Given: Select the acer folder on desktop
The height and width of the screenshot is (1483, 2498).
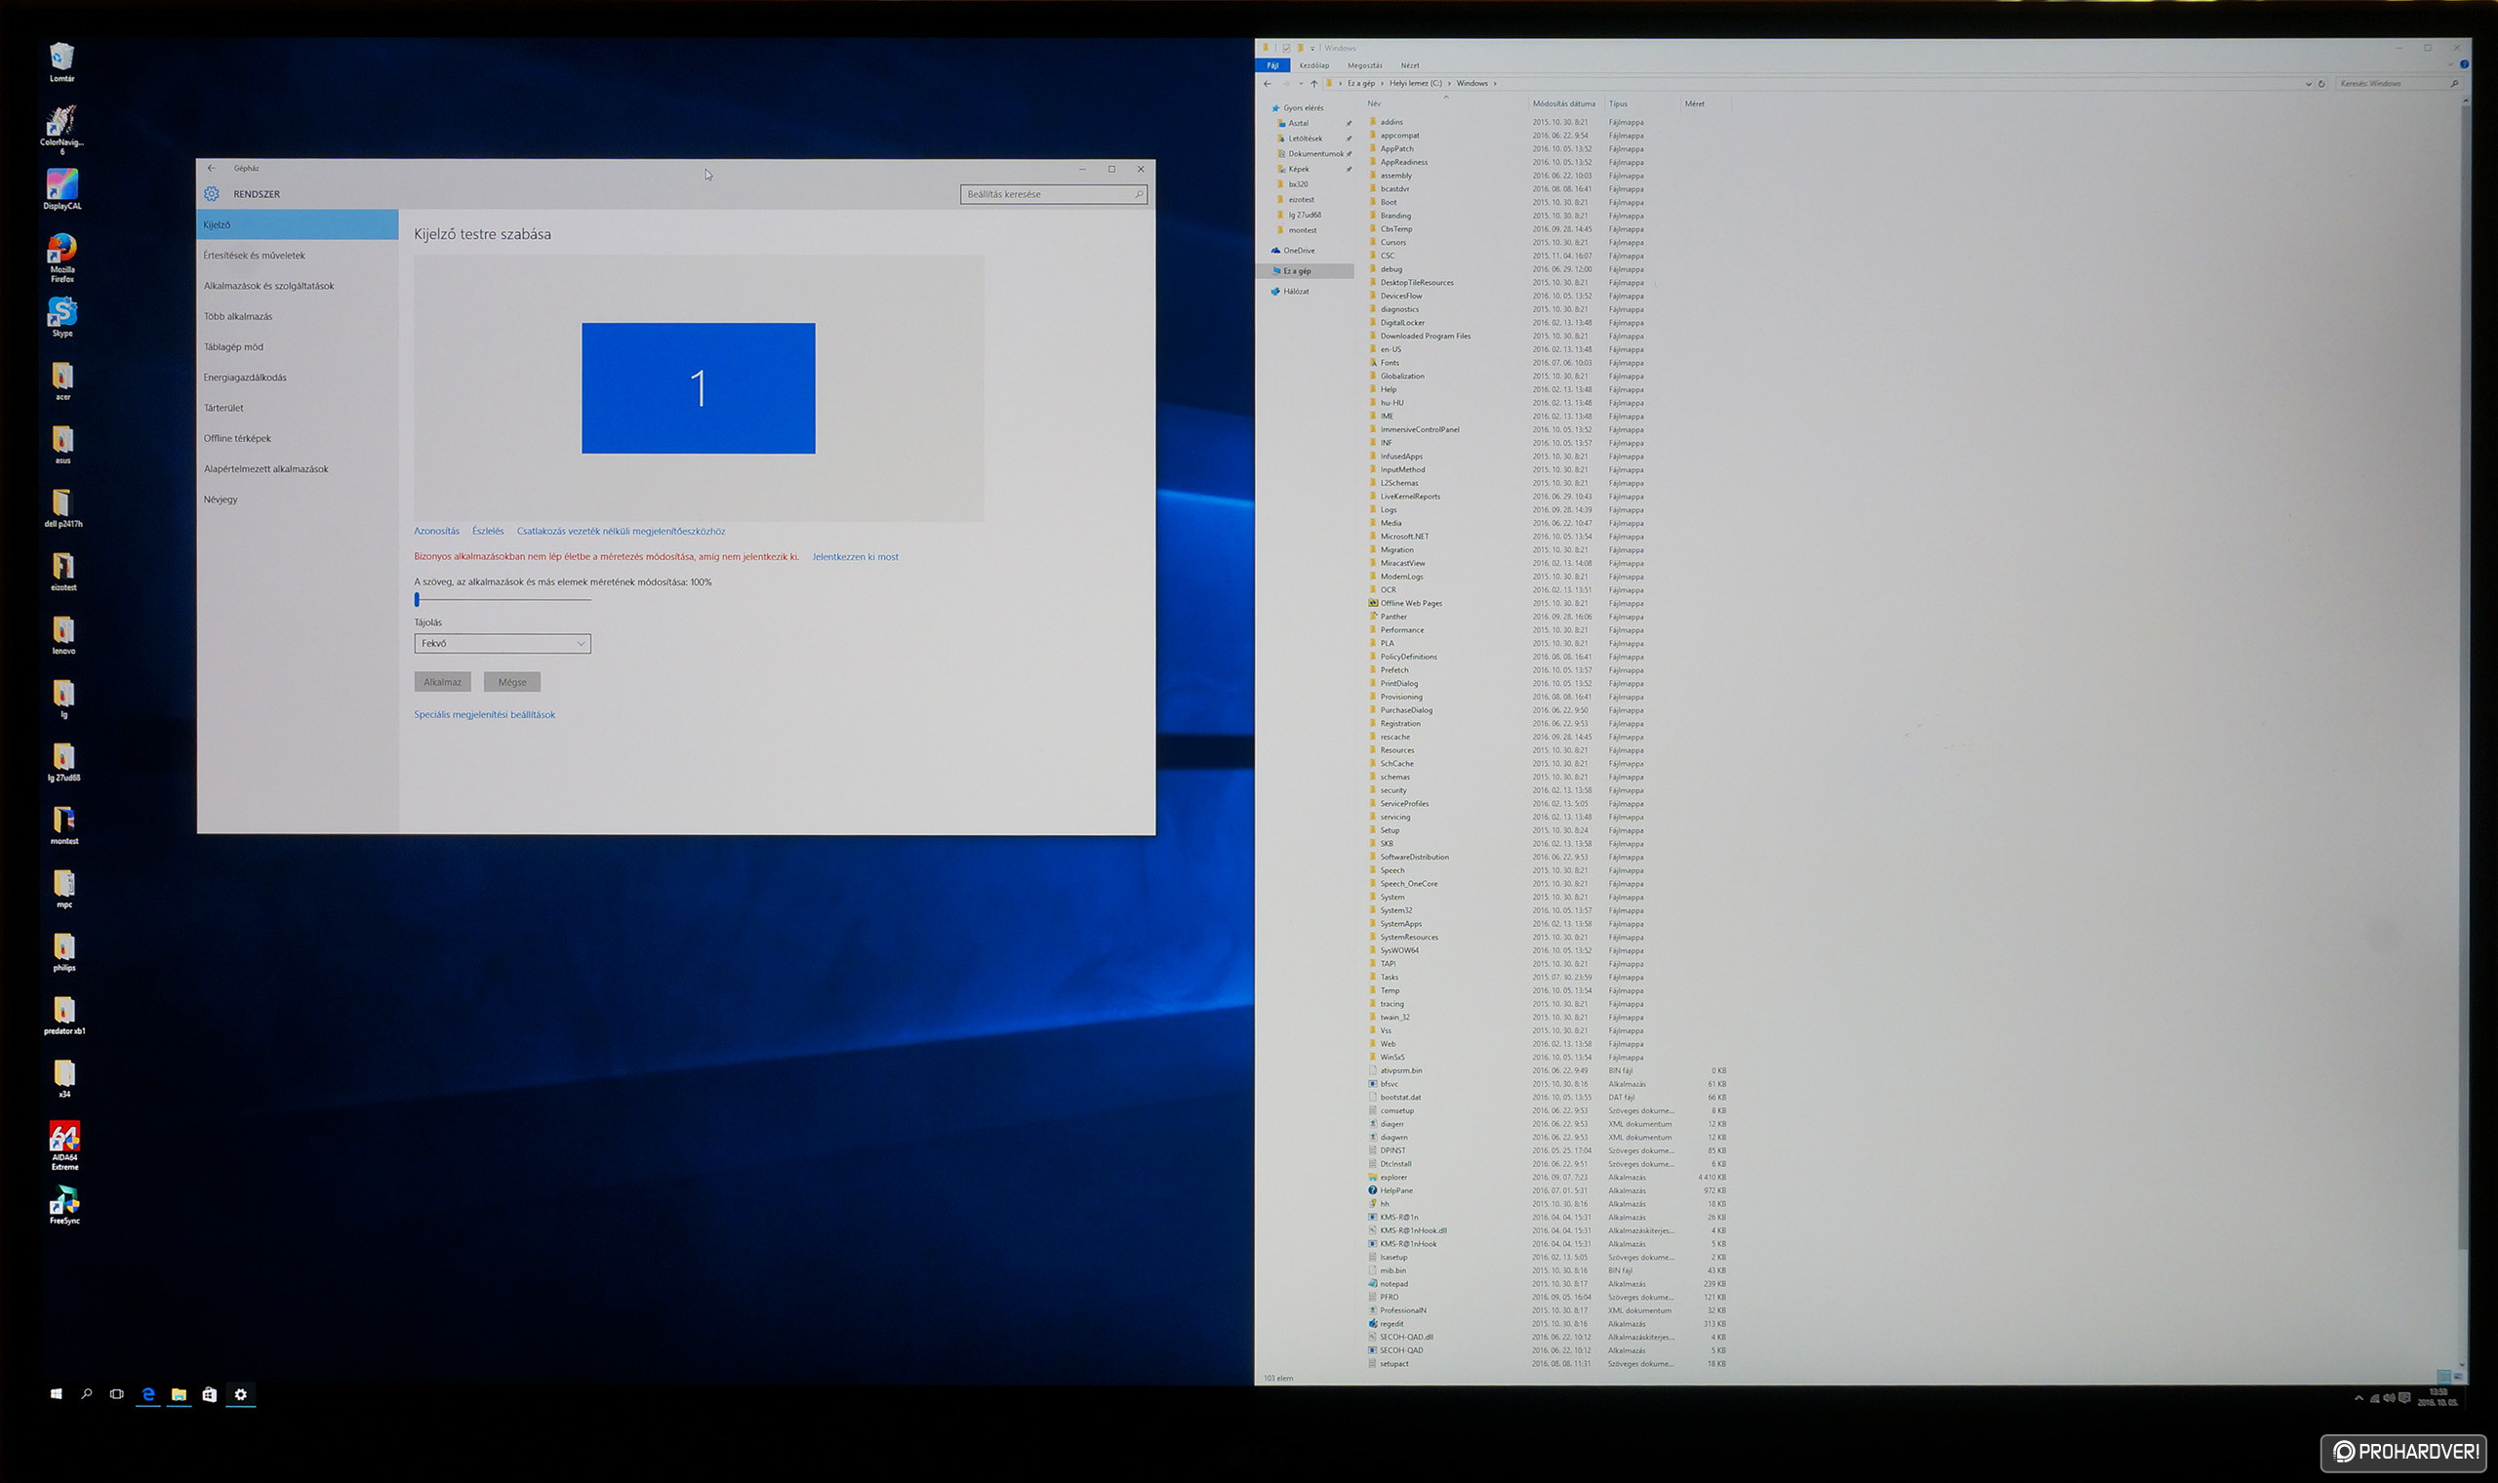Looking at the screenshot, I should point(63,381).
